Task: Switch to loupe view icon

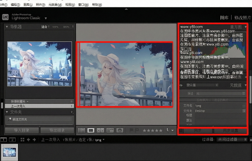Action: tap(91, 130)
